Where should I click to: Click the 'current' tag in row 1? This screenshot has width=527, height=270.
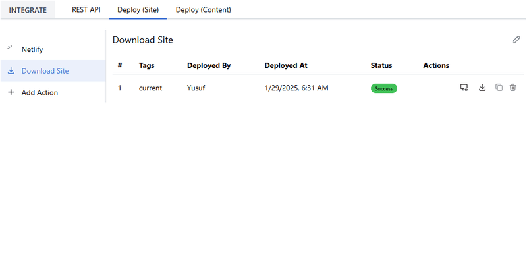(x=150, y=88)
